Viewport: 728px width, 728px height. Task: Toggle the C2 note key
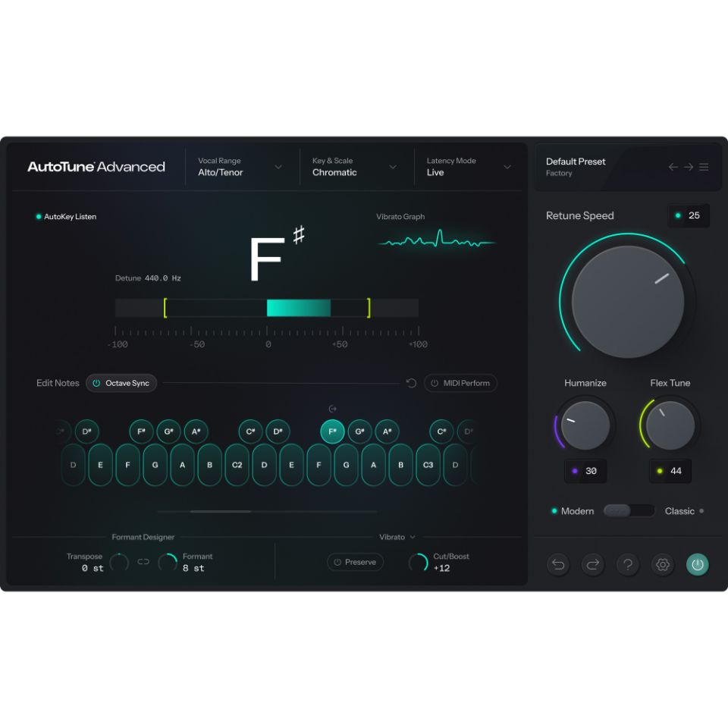click(237, 465)
